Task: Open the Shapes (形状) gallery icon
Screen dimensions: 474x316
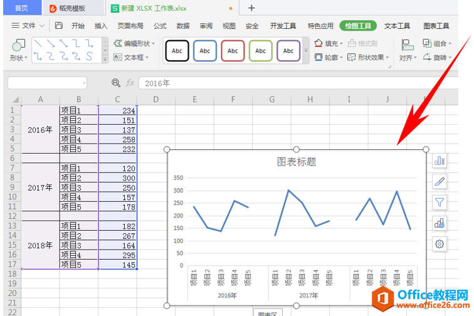Action: [x=18, y=45]
